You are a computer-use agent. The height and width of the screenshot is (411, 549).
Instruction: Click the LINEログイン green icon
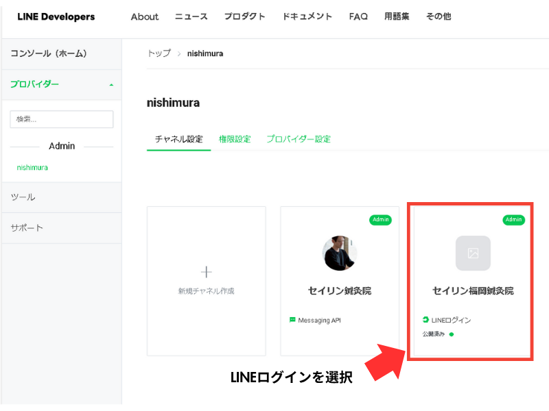coord(425,320)
